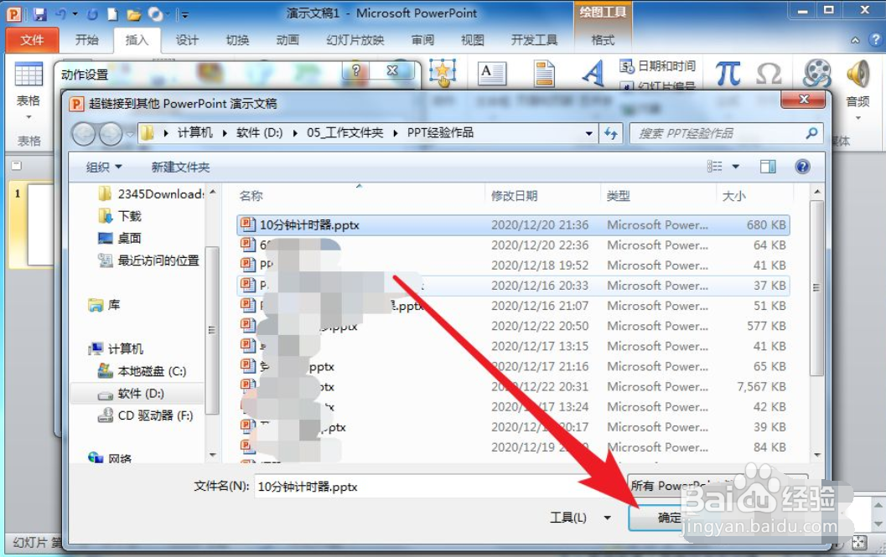Click the 新建文件夹 button
The width and height of the screenshot is (886, 557).
pos(180,168)
